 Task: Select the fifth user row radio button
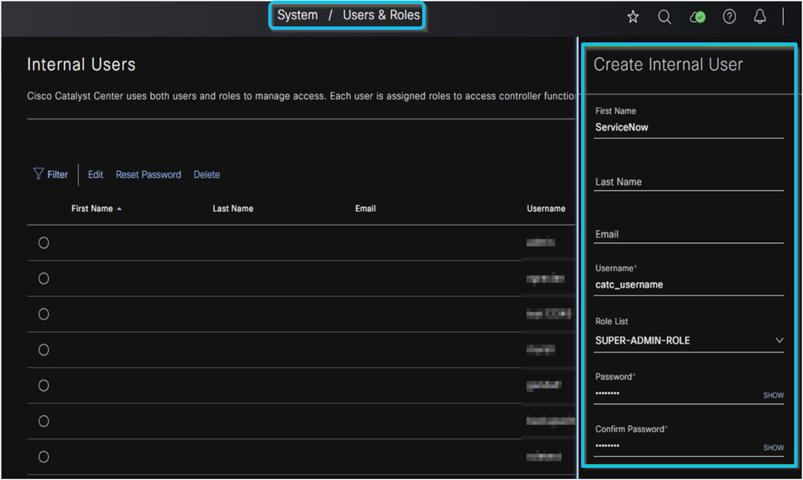(x=43, y=385)
